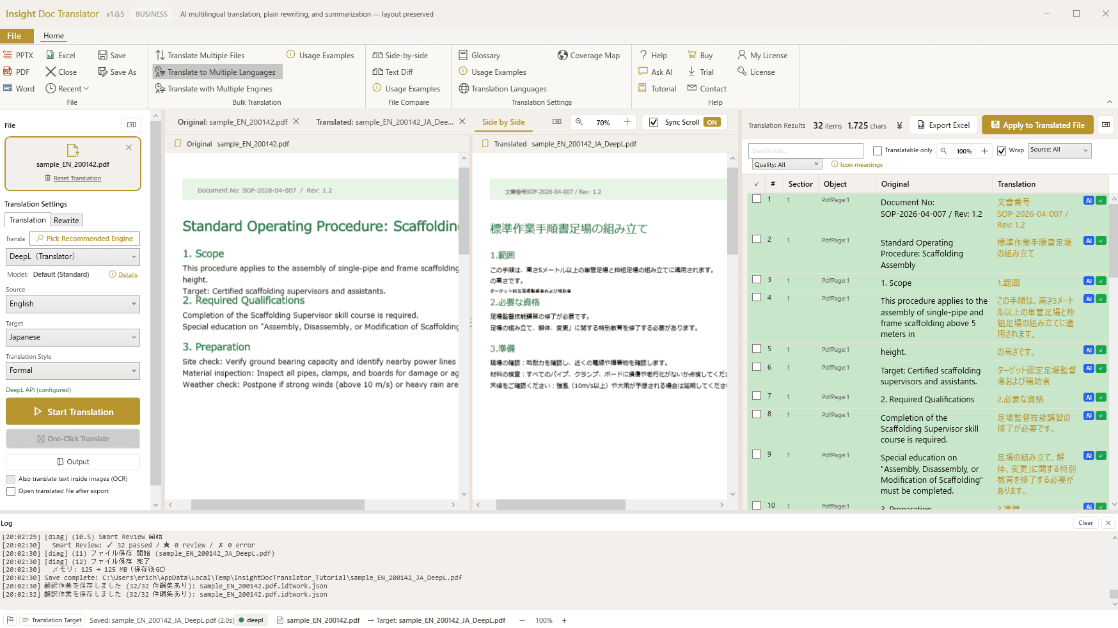This screenshot has height=628, width=1118.
Task: Expand the Recent files dropdown
Action: tap(67, 88)
